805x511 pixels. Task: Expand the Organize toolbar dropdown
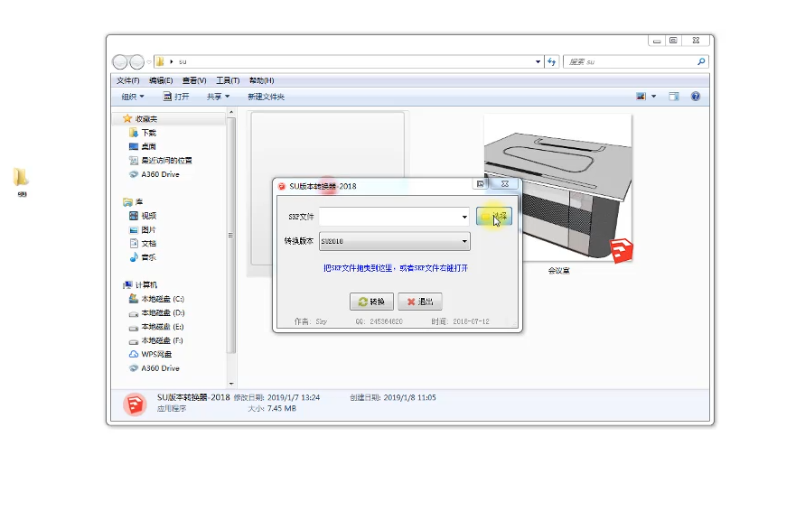133,97
